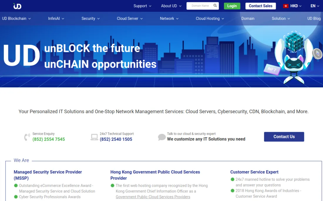Open the HKD currency dropdown

tap(296, 6)
